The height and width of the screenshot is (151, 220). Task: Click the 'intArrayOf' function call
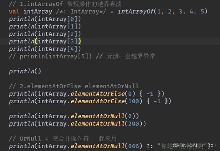point(136,11)
